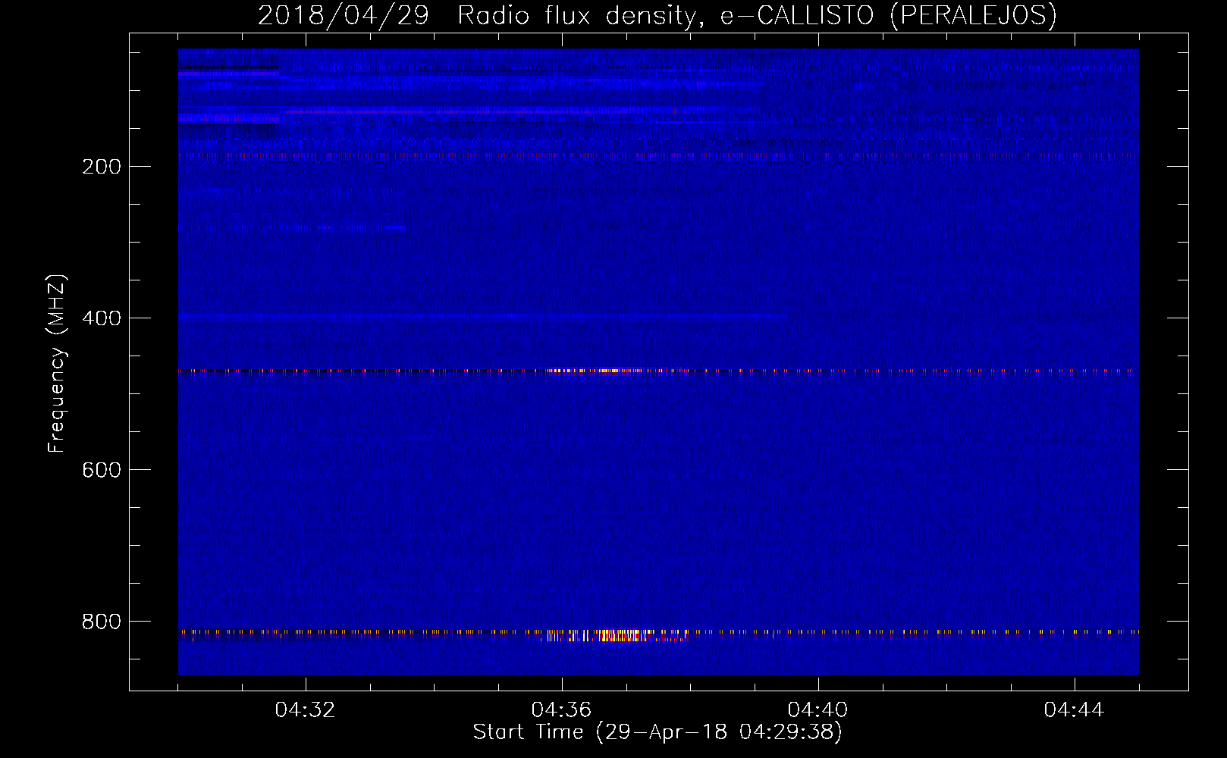
Task: Click the '04:44' time tick label
Action: (x=1074, y=710)
